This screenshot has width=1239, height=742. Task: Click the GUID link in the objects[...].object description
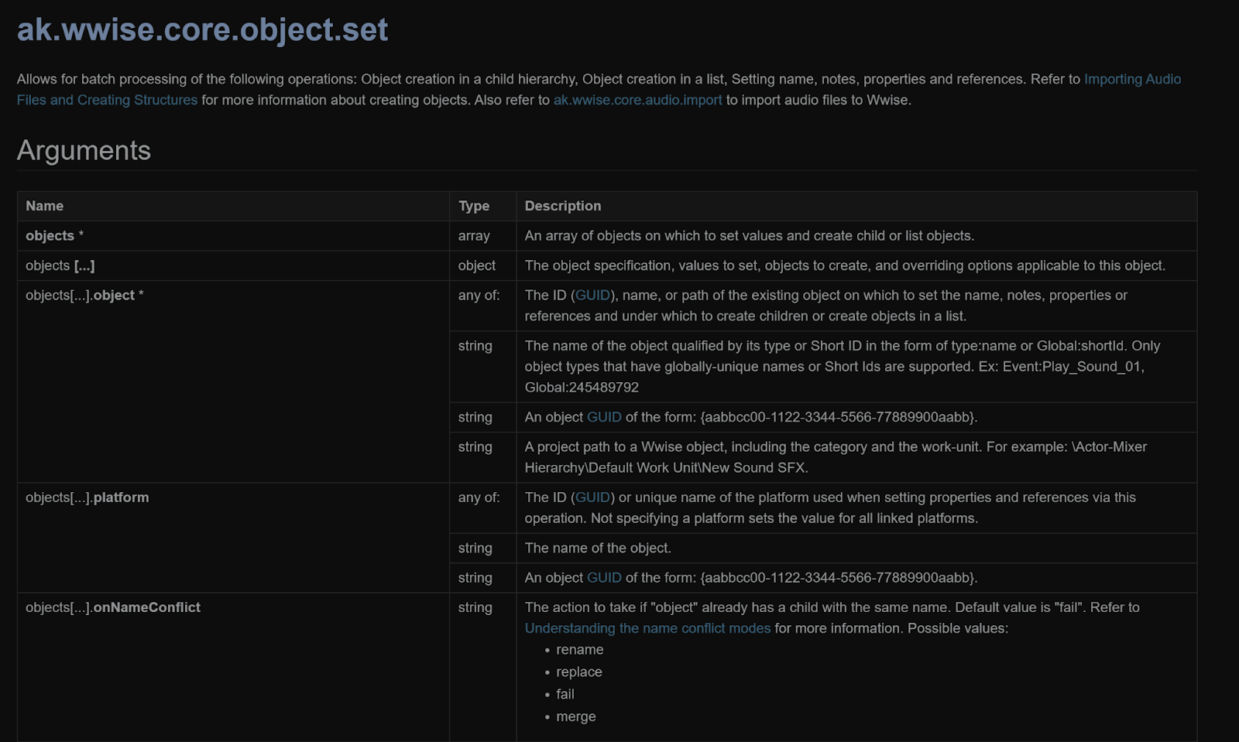592,295
